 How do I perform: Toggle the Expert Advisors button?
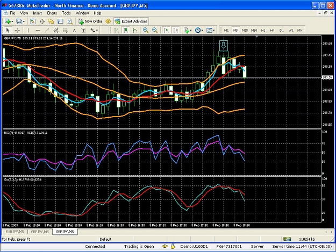pyautogui.click(x=131, y=21)
